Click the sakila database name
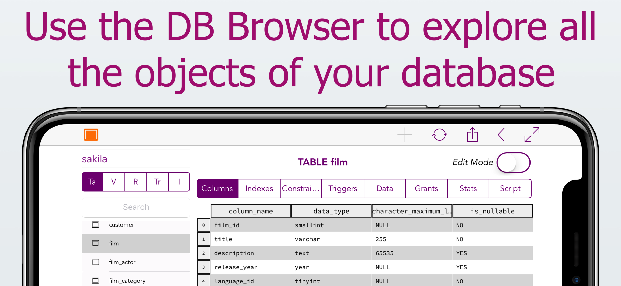Screen dimensions: 621x286 [x=95, y=159]
